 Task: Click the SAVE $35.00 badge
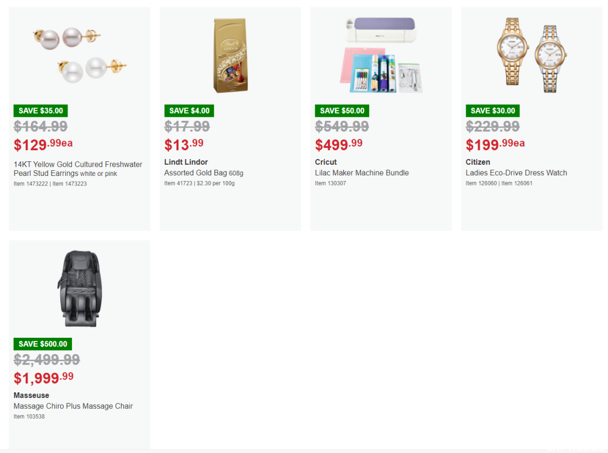coord(41,111)
